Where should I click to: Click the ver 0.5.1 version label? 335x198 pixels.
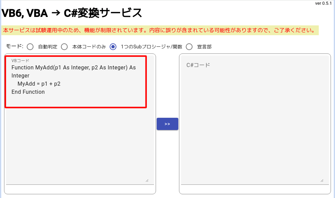[323, 3]
